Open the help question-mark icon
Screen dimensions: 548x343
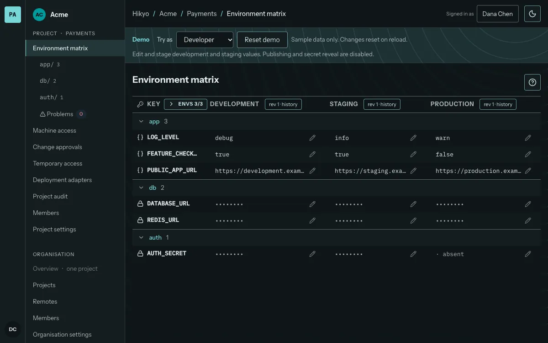(532, 82)
